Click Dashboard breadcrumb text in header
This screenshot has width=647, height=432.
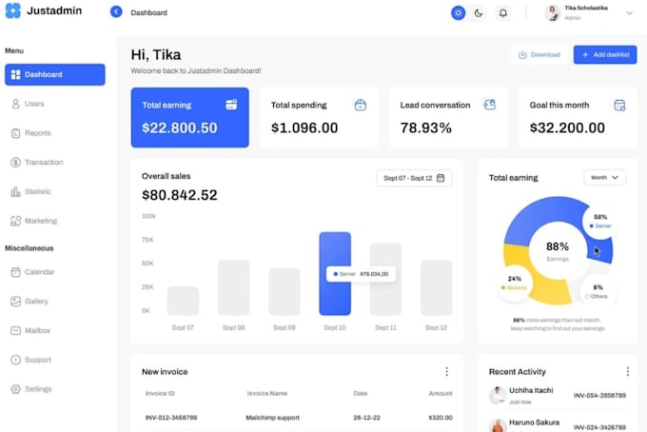click(149, 12)
